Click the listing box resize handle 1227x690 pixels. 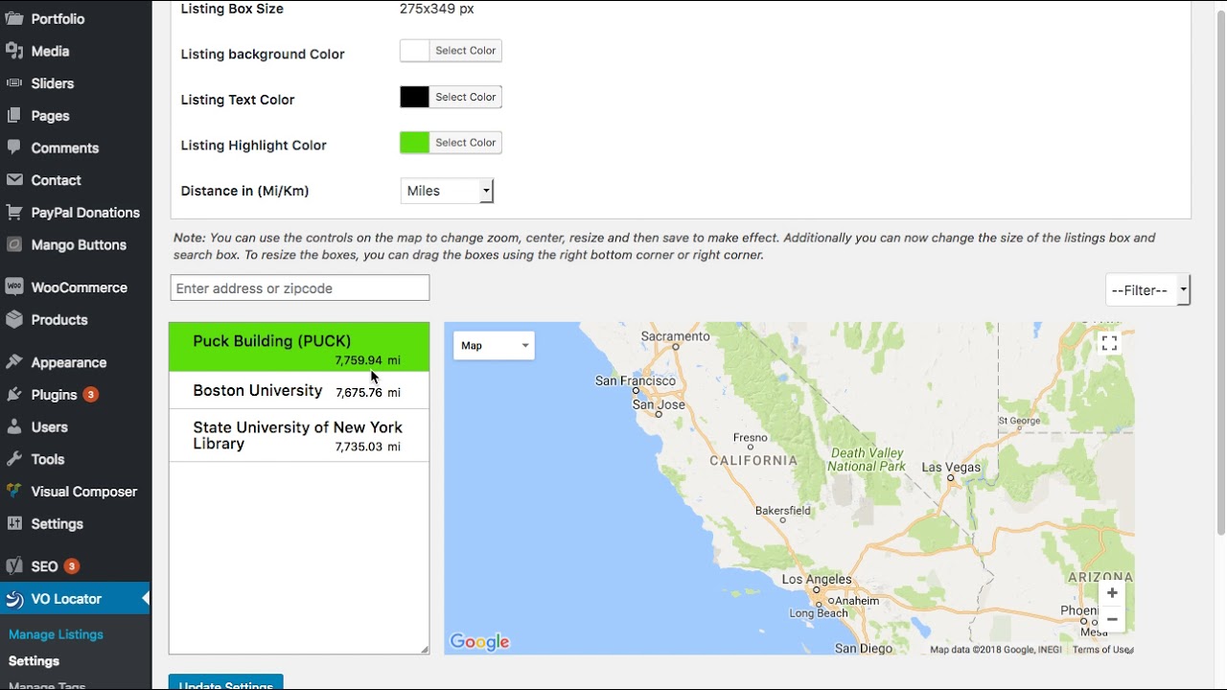click(x=425, y=650)
